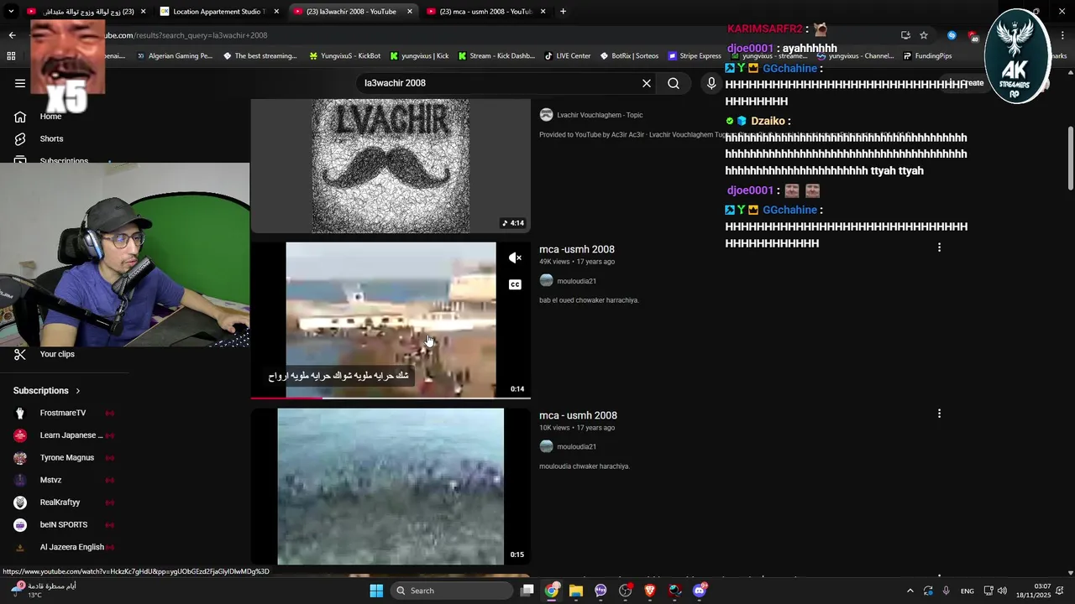The width and height of the screenshot is (1075, 604).
Task: Click the Windows taskbar Search box
Action: tap(453, 591)
